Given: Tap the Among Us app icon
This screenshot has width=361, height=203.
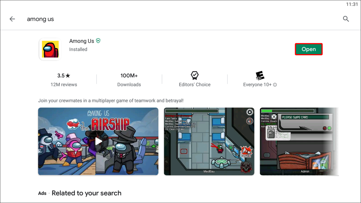Looking at the screenshot, I should [50, 49].
